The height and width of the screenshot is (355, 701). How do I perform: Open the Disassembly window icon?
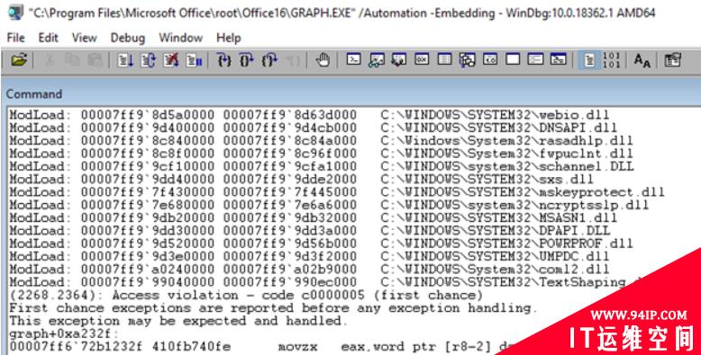pos(490,59)
